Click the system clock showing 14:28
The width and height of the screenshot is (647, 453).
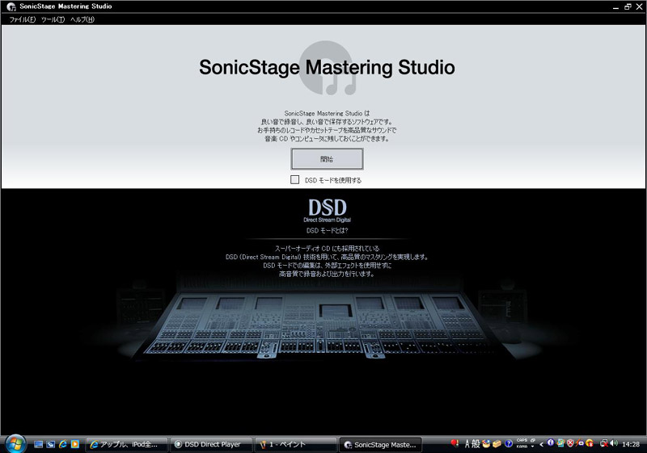click(631, 444)
